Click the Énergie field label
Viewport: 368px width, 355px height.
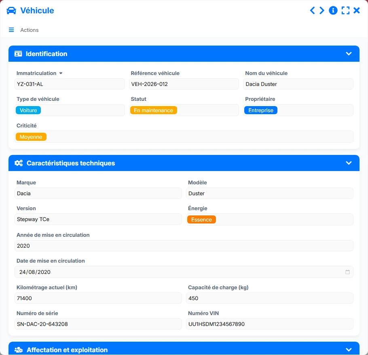point(198,208)
